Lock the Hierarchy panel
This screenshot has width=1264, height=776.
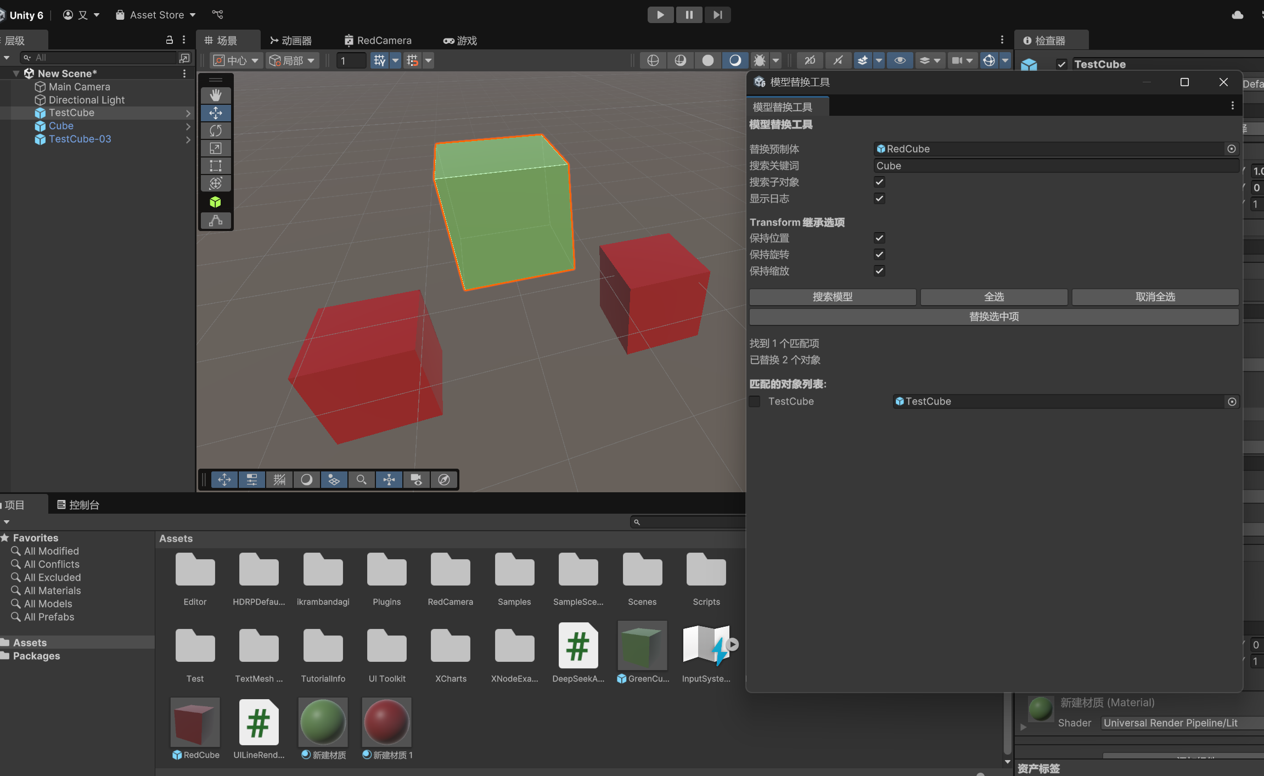coord(170,40)
